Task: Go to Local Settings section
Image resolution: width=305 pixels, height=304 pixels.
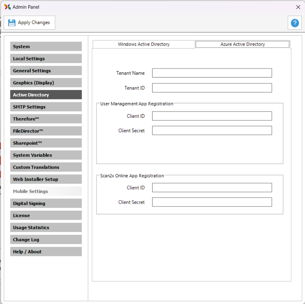Action: point(46,59)
